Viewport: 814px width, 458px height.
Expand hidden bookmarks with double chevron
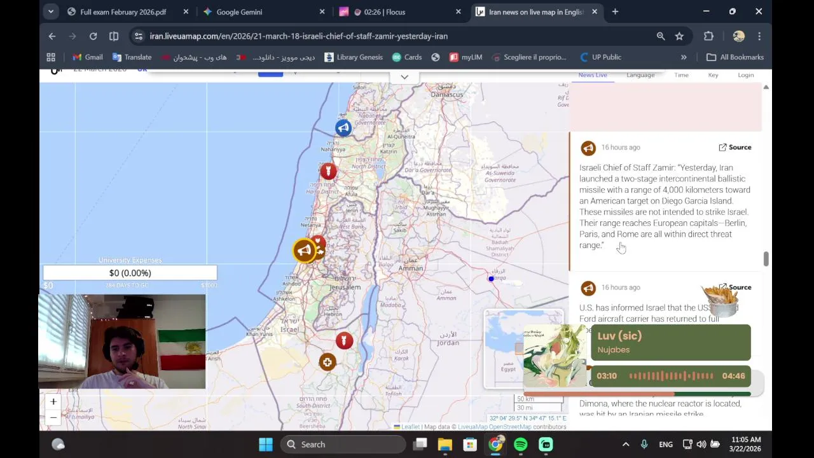point(684,57)
